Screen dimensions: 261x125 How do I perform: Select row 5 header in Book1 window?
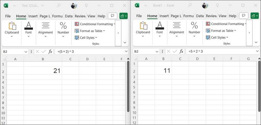click(x=134, y=87)
